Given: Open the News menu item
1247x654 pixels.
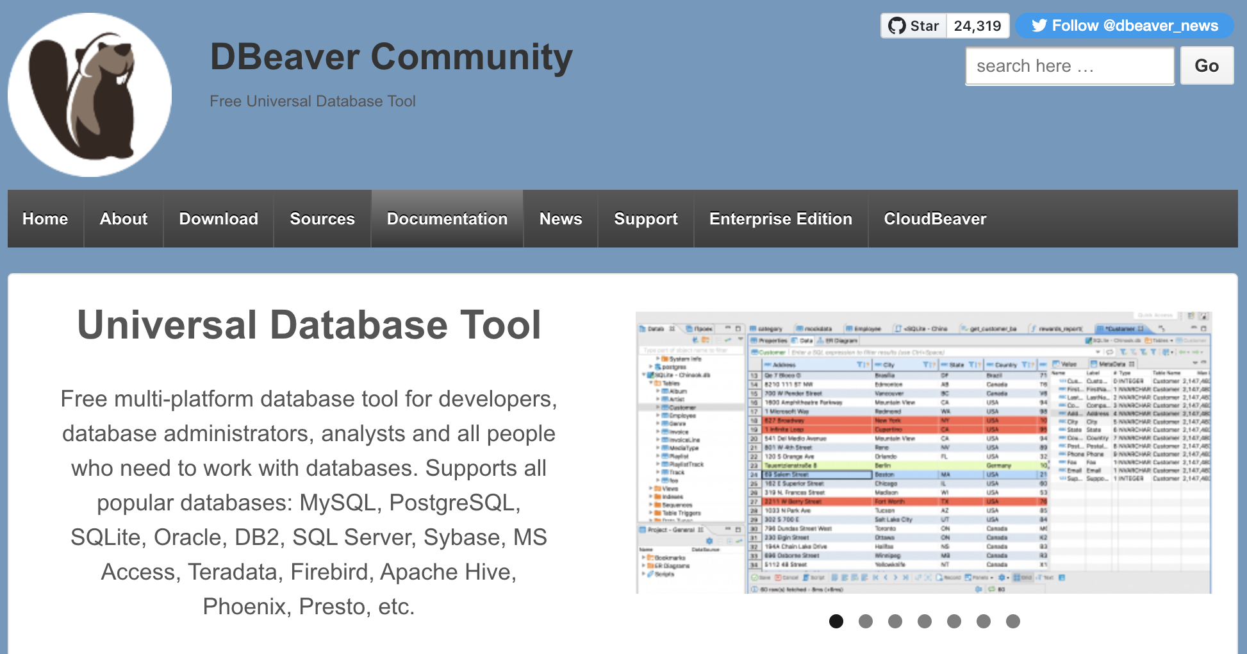Looking at the screenshot, I should click(x=561, y=219).
